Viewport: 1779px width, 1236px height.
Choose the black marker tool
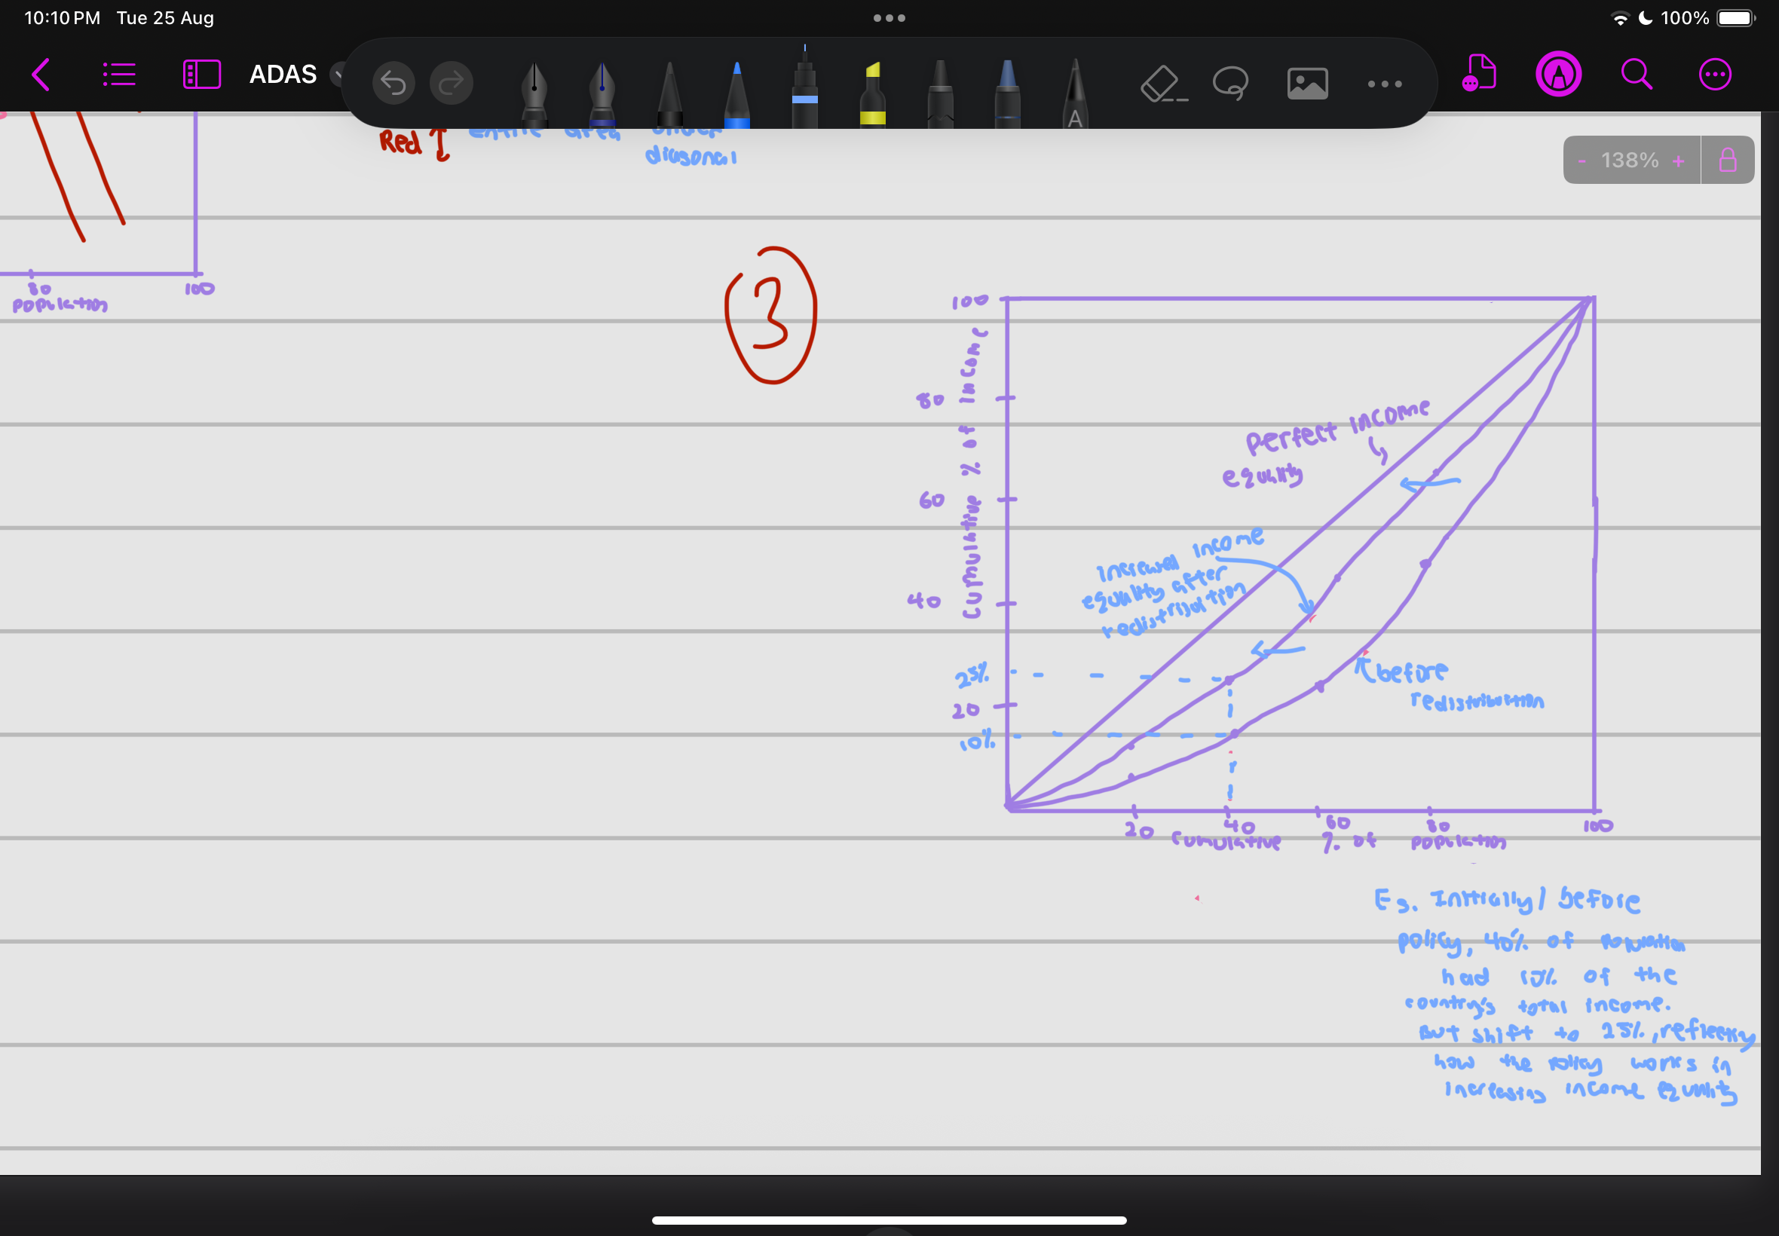940,93
